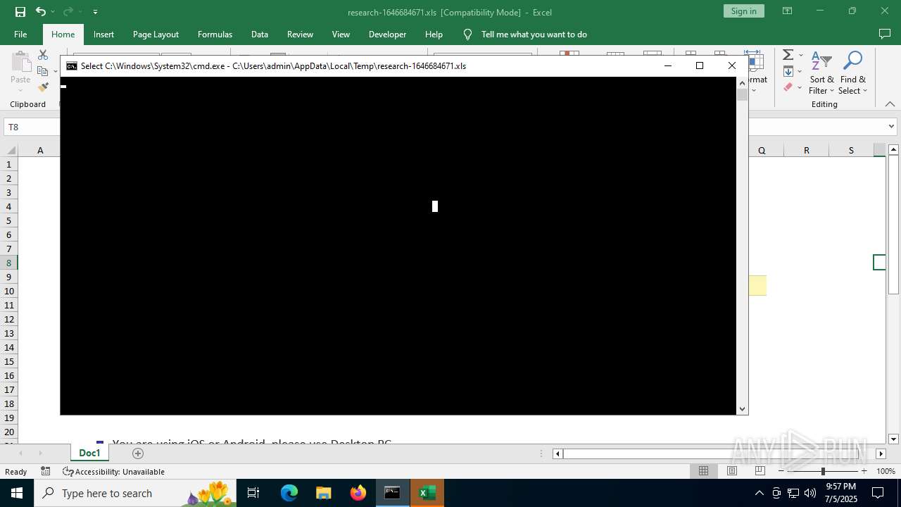The image size is (901, 507).
Task: Switch to Normal view
Action: (x=703, y=471)
